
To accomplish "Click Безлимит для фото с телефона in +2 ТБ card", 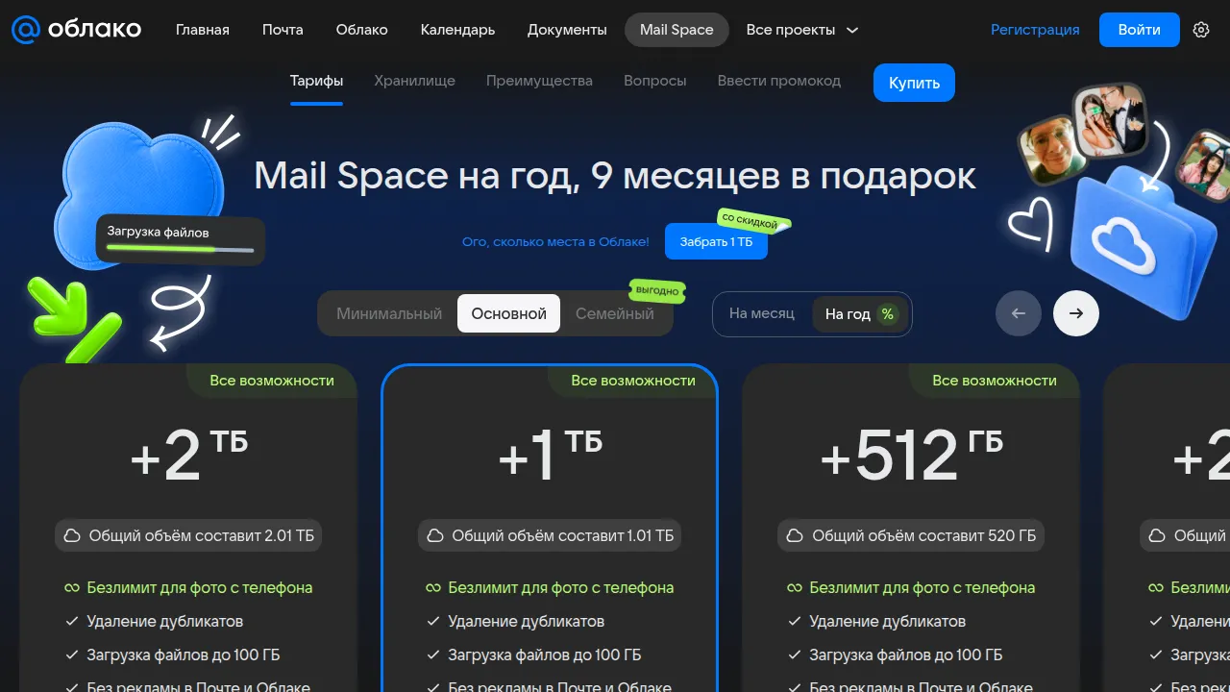I will pos(200,588).
